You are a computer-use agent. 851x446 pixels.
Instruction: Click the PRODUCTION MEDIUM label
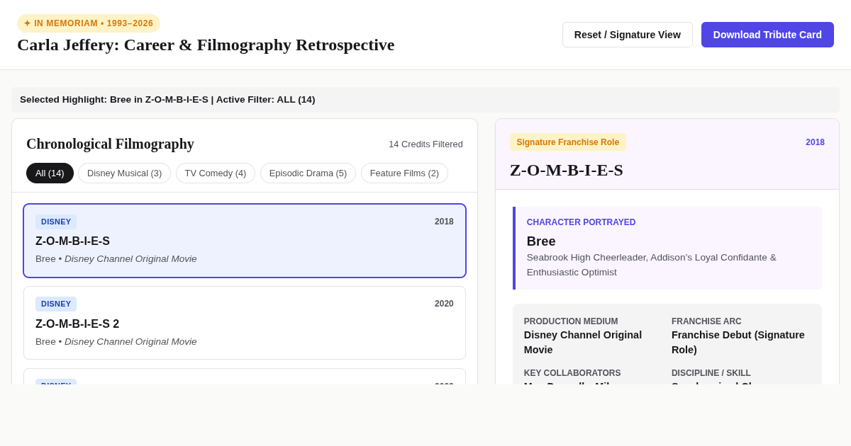click(571, 321)
